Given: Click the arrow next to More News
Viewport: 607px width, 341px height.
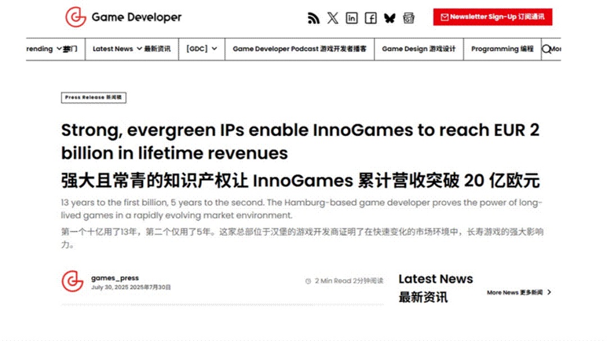Looking at the screenshot, I should click(549, 292).
